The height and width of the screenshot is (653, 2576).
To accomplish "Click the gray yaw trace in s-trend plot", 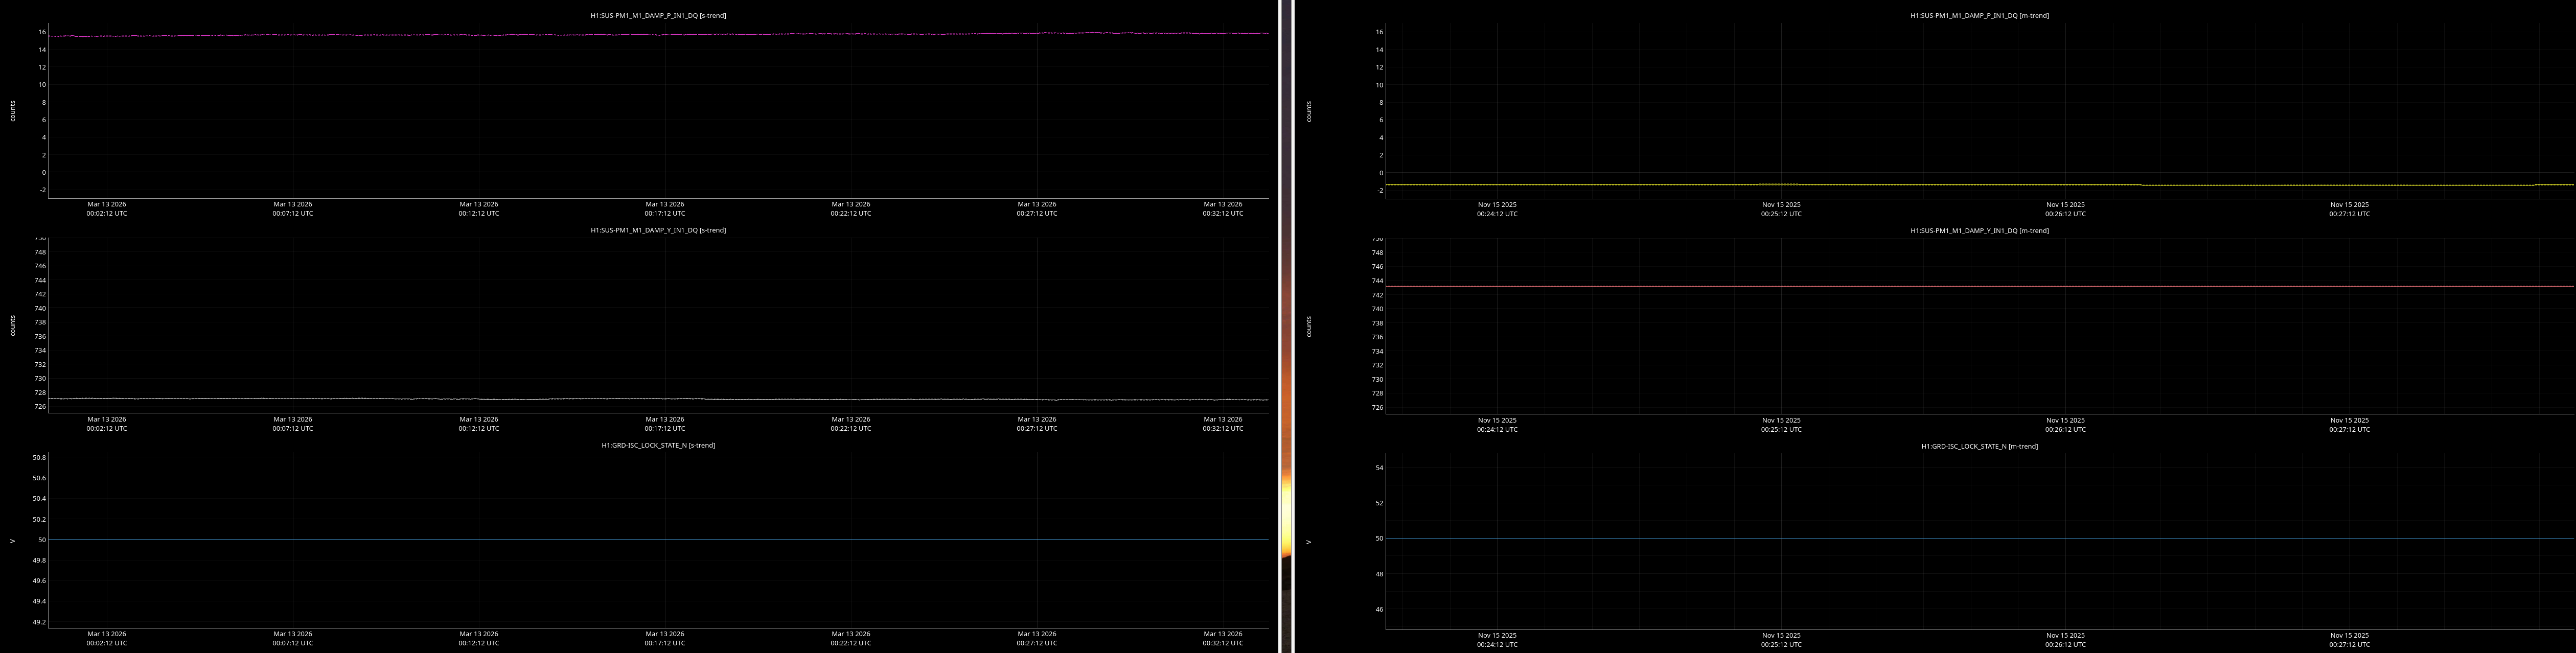I will coord(600,399).
